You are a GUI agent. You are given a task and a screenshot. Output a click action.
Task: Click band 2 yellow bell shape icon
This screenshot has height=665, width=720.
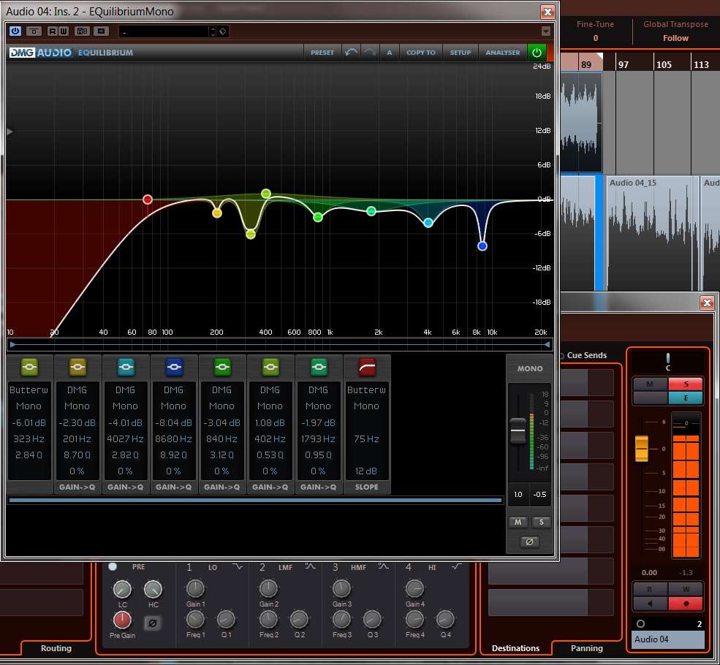coord(77,367)
